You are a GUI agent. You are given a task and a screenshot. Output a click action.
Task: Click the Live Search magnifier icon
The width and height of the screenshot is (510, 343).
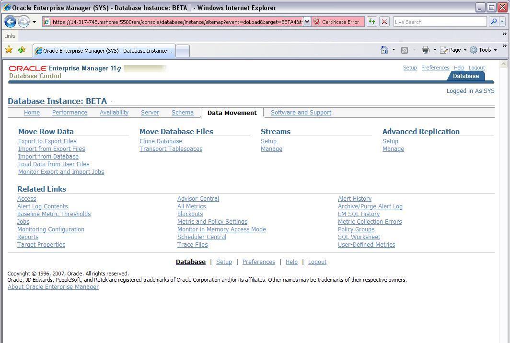[x=494, y=22]
